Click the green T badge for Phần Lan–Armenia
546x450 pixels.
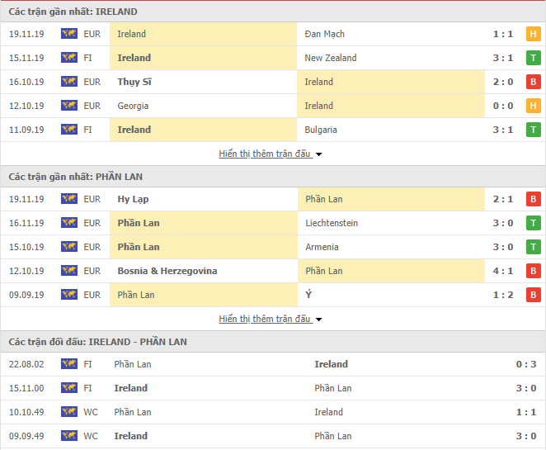click(533, 247)
